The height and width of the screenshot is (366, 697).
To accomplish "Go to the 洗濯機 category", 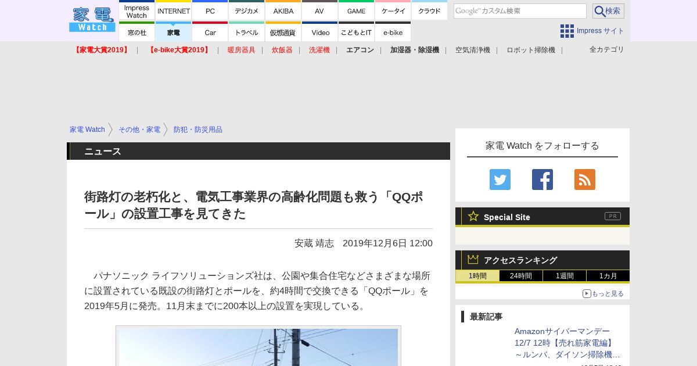I will point(319,50).
